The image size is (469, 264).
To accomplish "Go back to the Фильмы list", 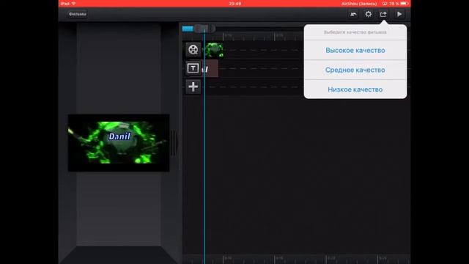I will tap(77, 14).
